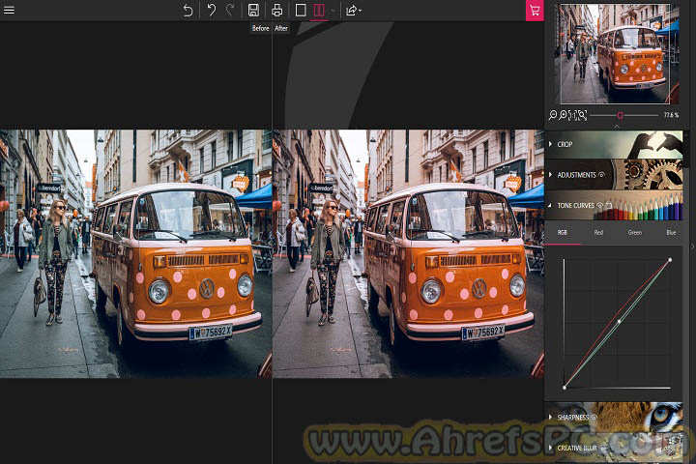Click the revert to original arrow icon
The image size is (696, 464).
coord(188,11)
